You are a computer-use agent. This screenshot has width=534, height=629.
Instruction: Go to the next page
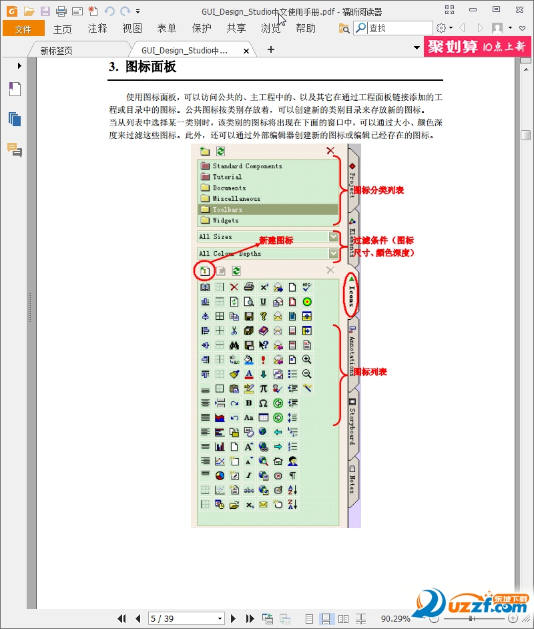(233, 618)
